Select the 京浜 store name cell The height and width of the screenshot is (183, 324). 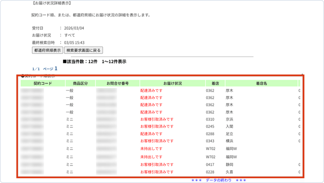point(229,120)
